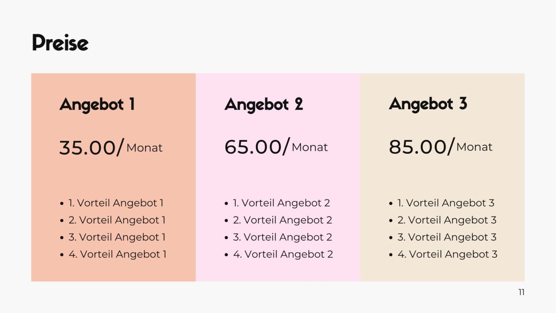556x313 pixels.
Task: Select bullet 4. Vorteil Angebot 3
Action: [448, 254]
